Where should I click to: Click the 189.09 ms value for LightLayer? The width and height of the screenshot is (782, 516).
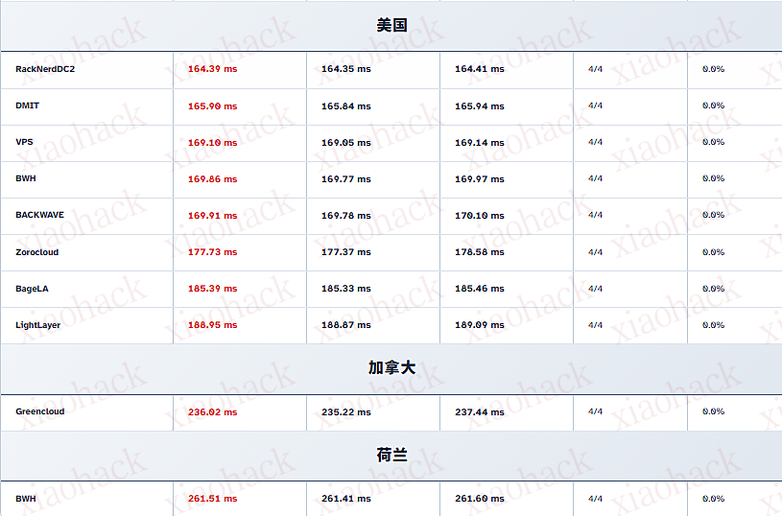479,325
